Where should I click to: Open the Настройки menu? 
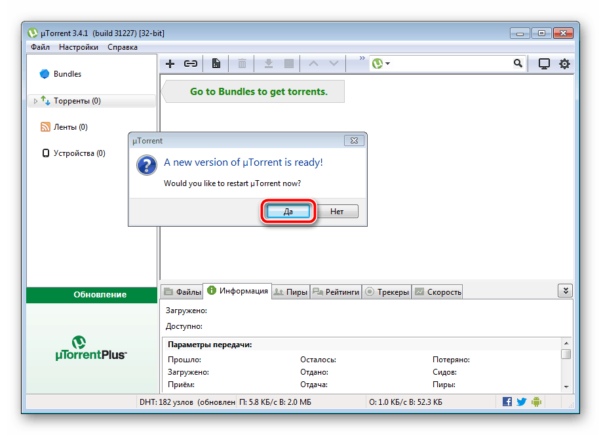[79, 47]
